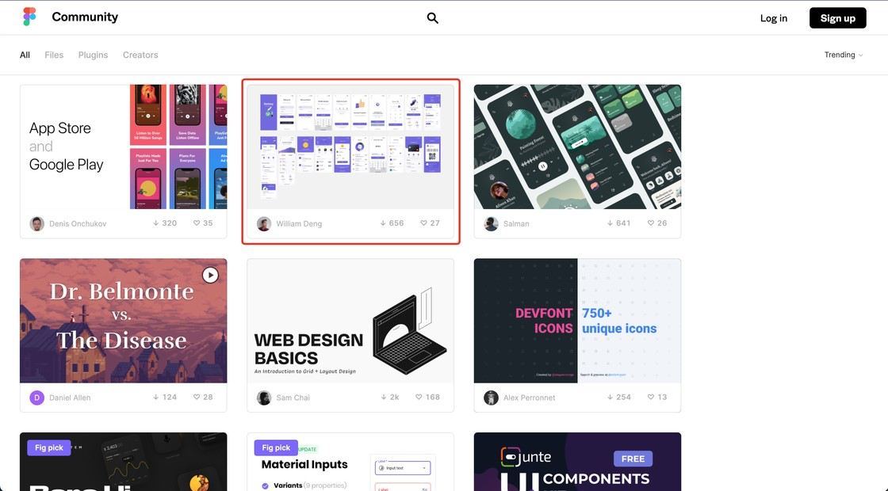Click download icon on Alex Perronnet card
Viewport: 888px width, 491px height.
tap(610, 397)
